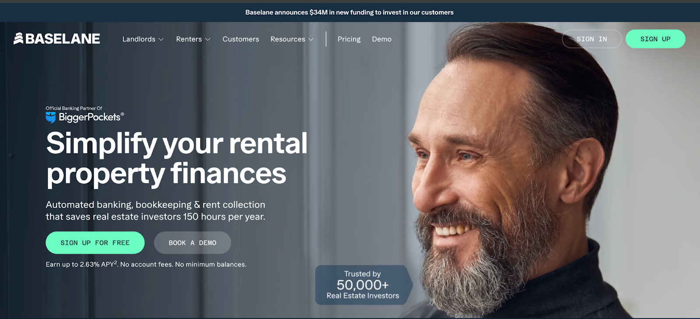Click the BASELANE wordmark text
This screenshot has width=700, height=319.
coord(63,38)
